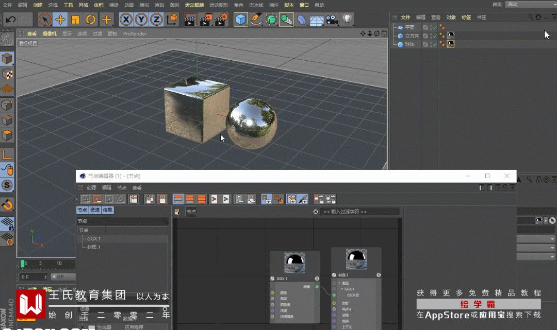This screenshot has width=557, height=330.
Task: Select the Live Selection arrow tool
Action: 44,19
